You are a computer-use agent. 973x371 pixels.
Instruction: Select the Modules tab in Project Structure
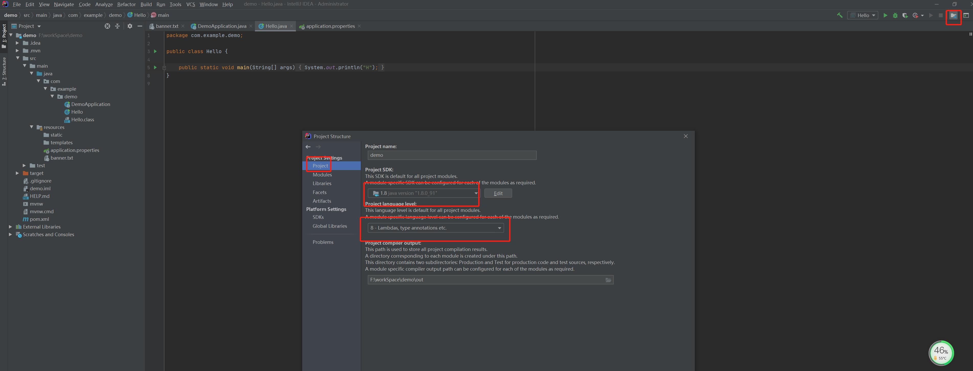[x=322, y=175]
